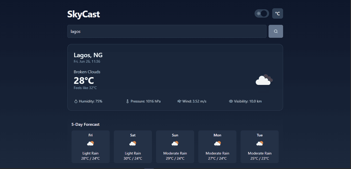
Task: Click the 25°C / 23°C temperature range
Action: pos(259,158)
